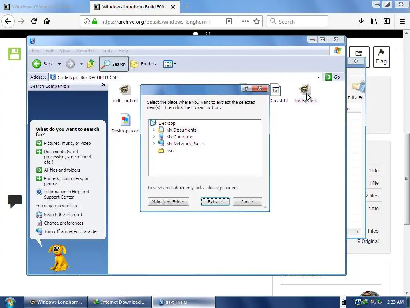Screen dimensions: 410x308
Task: Bookmark this page with the star icon
Action: coord(257,22)
